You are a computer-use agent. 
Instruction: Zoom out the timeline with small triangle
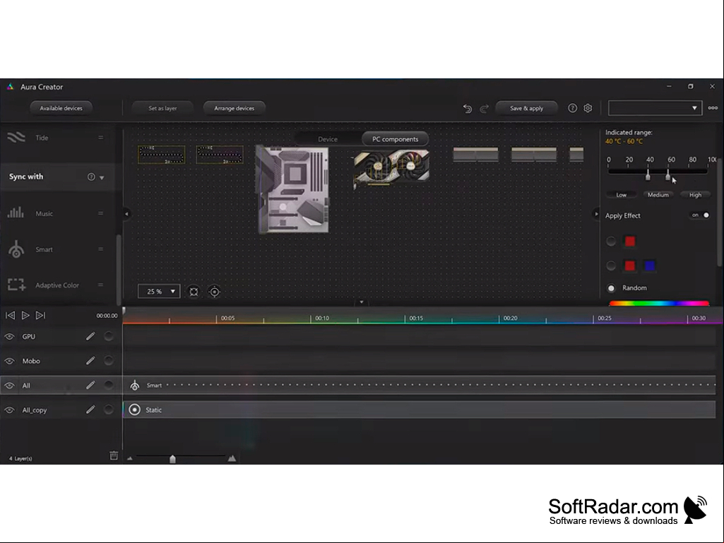(x=130, y=458)
